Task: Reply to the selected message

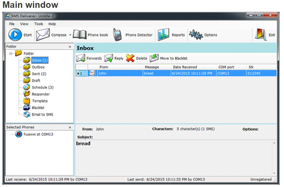Action: coord(119,58)
